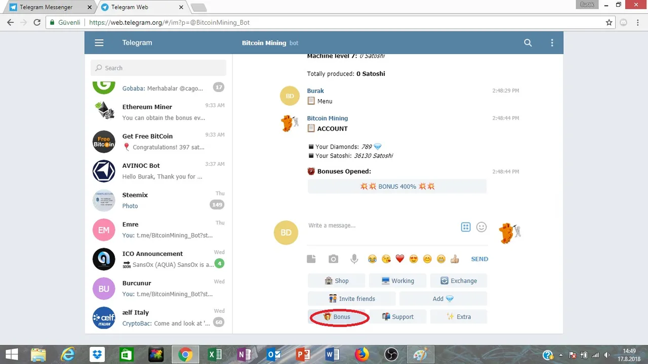Bookmark this page with the star icon
Viewport: 648px width, 364px height.
coord(609,22)
